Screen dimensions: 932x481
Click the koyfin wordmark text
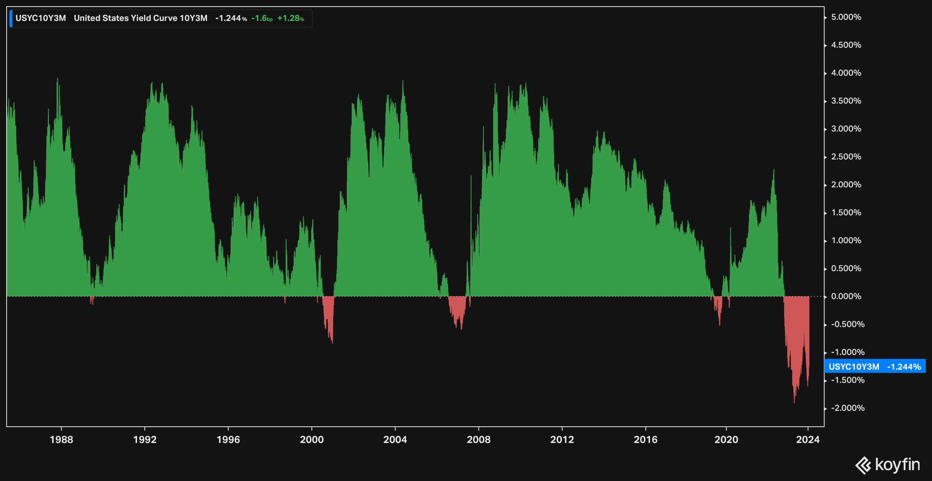(897, 464)
